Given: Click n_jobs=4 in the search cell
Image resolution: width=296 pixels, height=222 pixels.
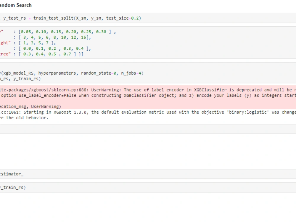Looking at the screenshot, I should pos(131,73).
